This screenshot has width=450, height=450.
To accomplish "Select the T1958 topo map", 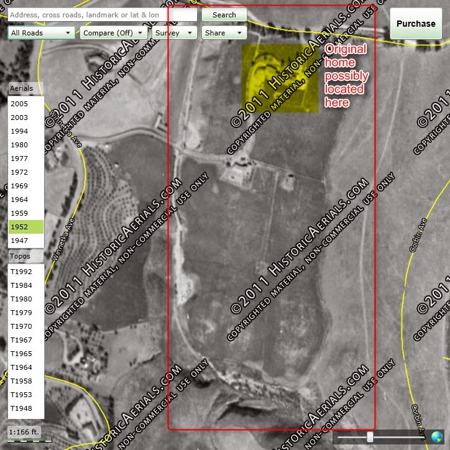I will [26, 381].
